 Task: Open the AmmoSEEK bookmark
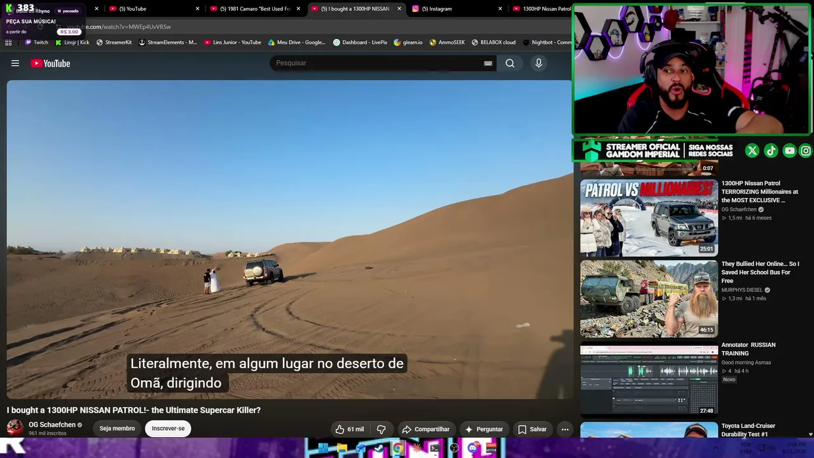(447, 43)
